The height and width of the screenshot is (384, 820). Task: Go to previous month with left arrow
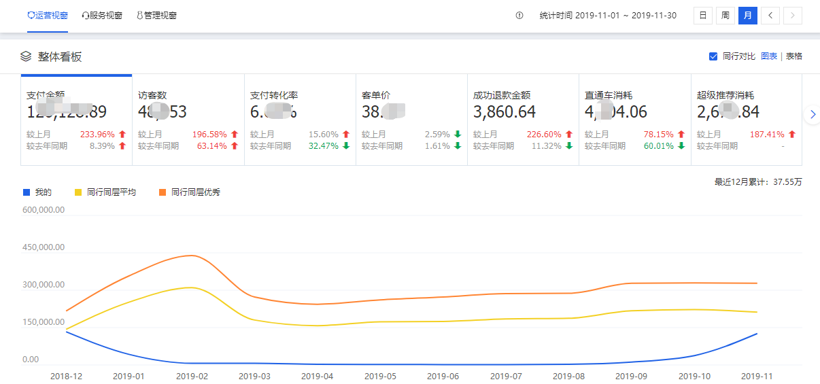coord(770,16)
